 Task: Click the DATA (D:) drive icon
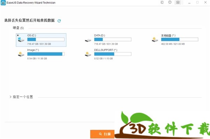point(88,40)
